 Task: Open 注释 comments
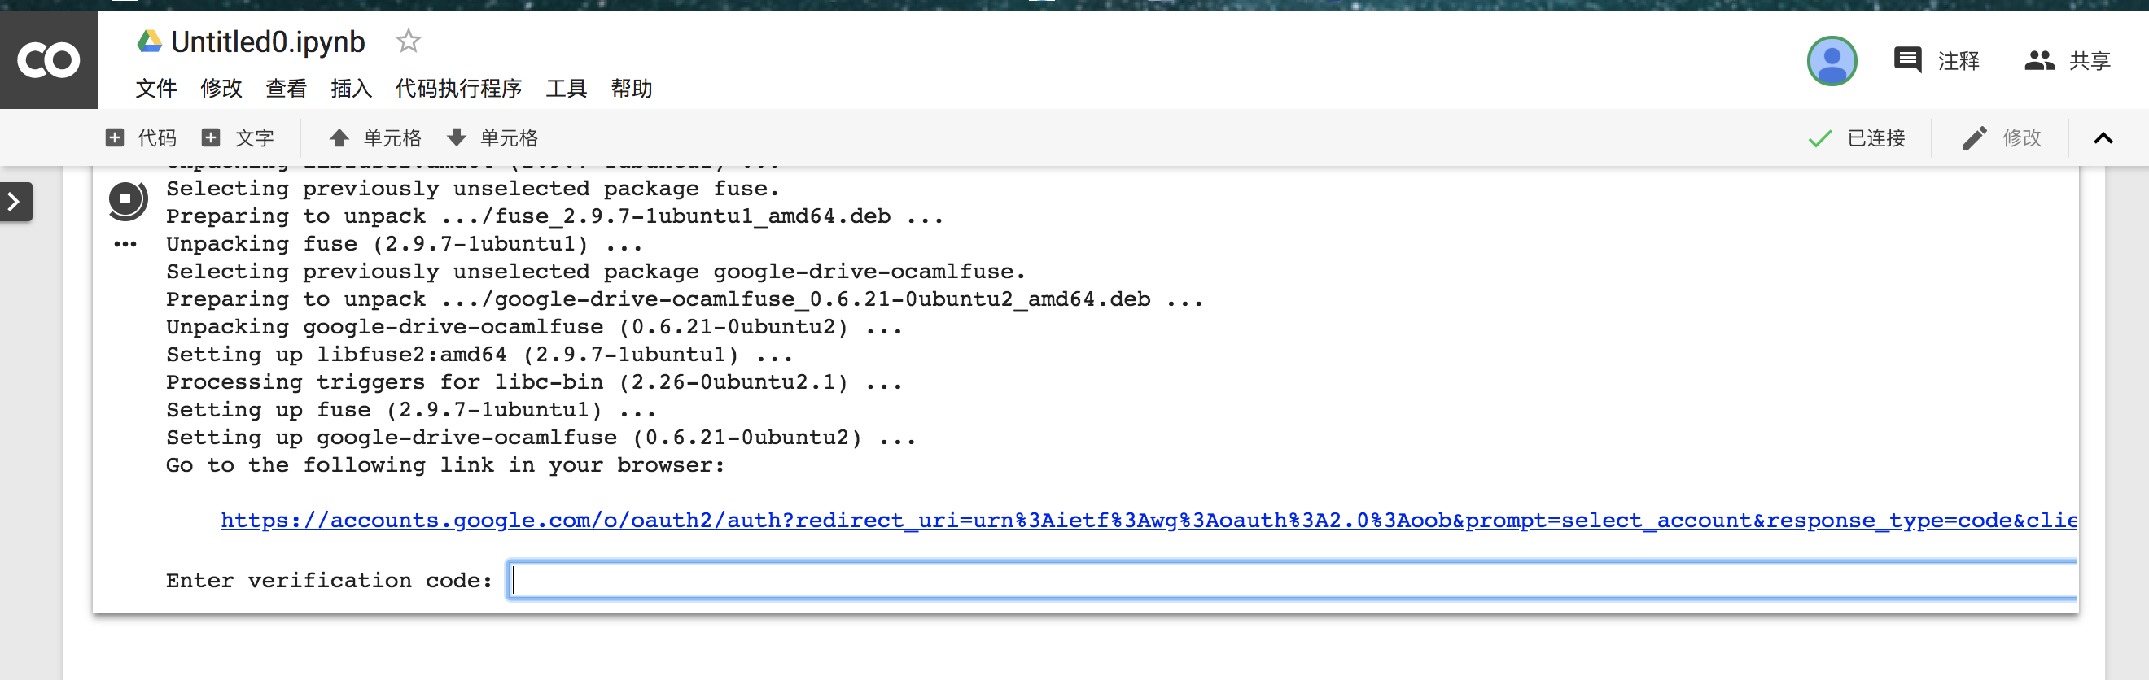[1937, 60]
